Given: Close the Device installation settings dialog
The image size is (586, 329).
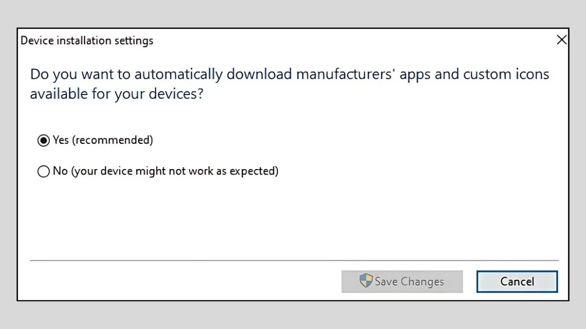Looking at the screenshot, I should click(562, 40).
